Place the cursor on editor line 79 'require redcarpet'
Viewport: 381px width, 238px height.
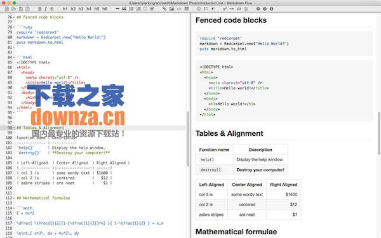pyautogui.click(x=37, y=32)
